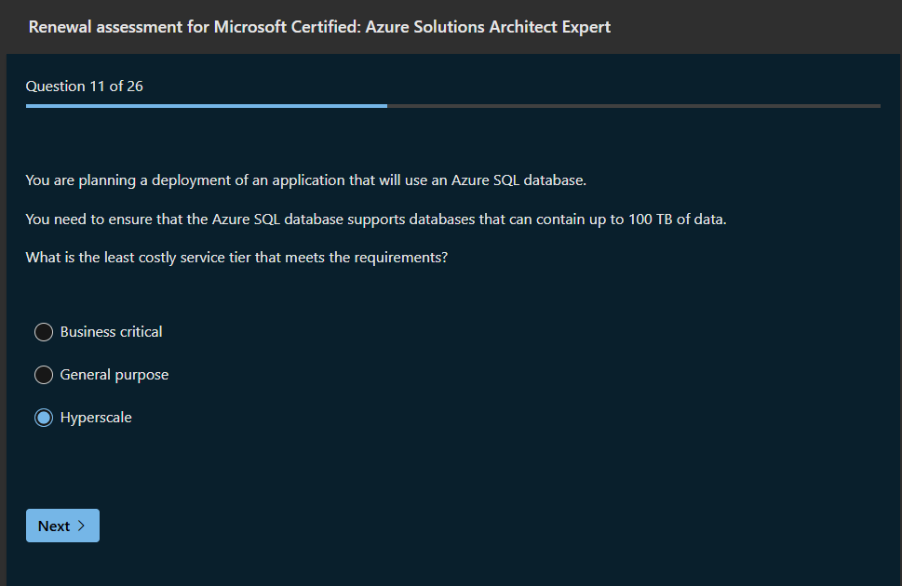Image resolution: width=902 pixels, height=586 pixels.
Task: Click the 'What is the least costly' question
Action: coord(236,258)
